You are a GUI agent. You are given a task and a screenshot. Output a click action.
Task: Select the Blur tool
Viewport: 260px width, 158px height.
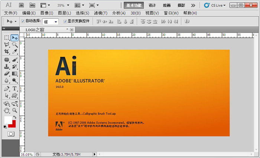7,81
